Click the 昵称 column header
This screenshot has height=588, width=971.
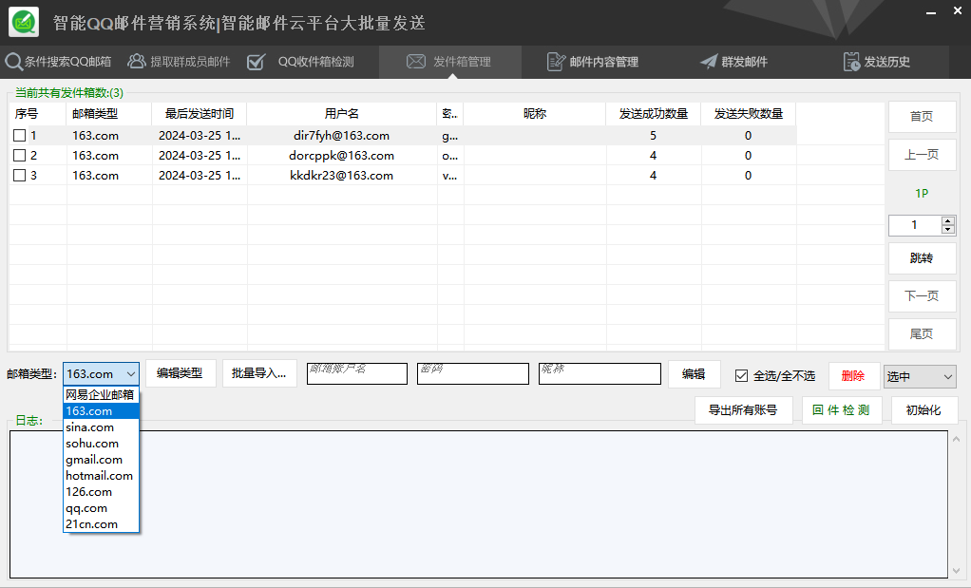pos(535,114)
